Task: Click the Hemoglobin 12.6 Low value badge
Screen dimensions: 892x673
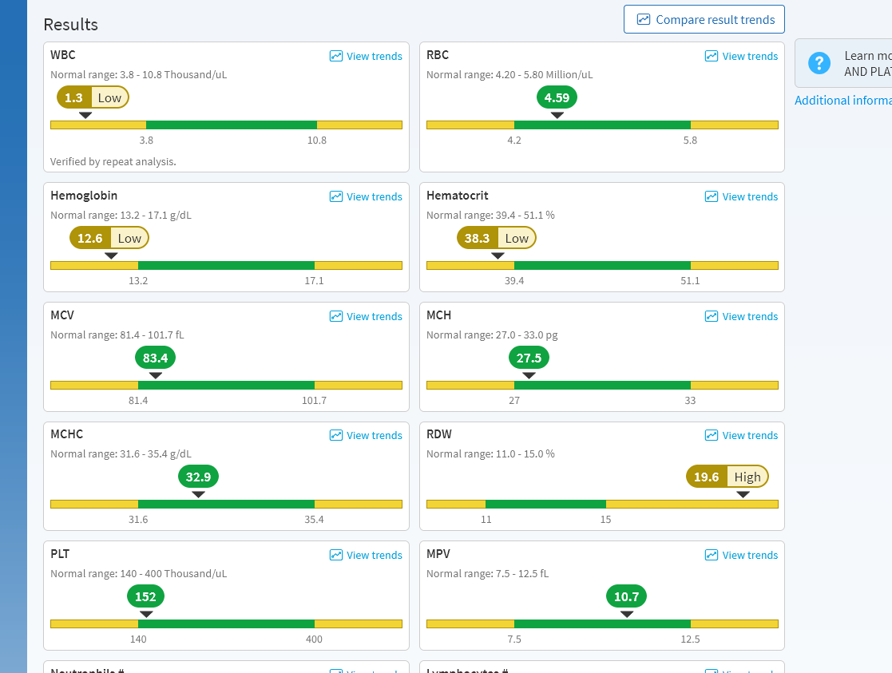Action: (109, 239)
